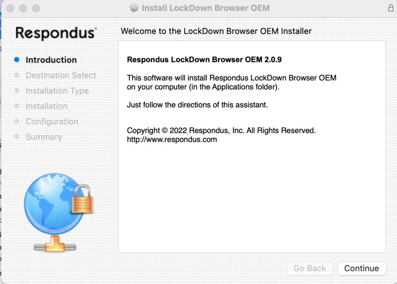Click the Welcome to the LockDown Browser header
397x284 pixels.
pos(216,31)
